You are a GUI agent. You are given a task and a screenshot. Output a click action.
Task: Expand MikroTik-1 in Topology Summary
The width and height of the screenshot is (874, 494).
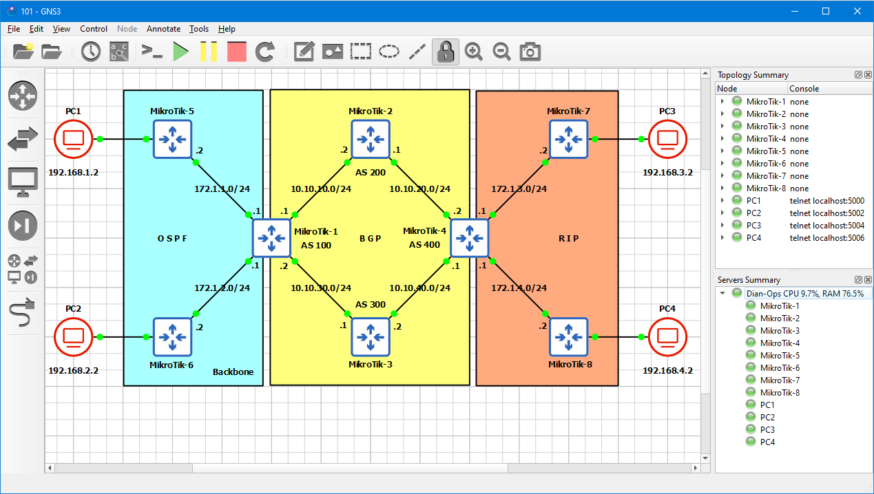pos(722,102)
